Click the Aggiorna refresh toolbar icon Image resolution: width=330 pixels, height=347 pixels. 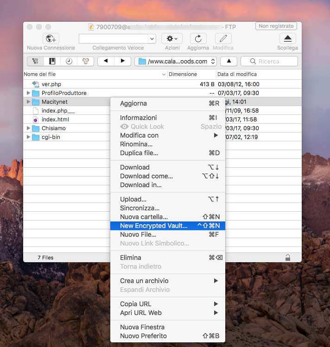pos(198,39)
